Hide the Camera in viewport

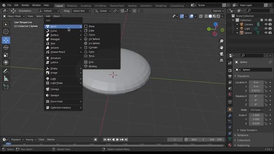pyautogui.click(x=266, y=24)
